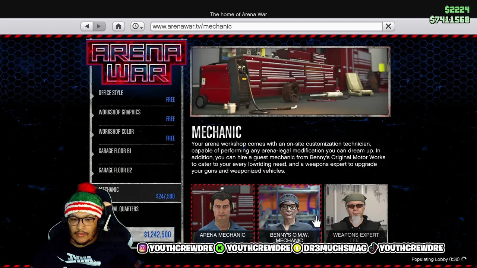Click the $2224 cash amount
477x268 pixels.
pos(457,10)
